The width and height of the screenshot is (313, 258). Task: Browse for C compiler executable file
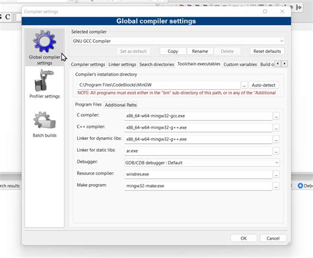[276, 116]
